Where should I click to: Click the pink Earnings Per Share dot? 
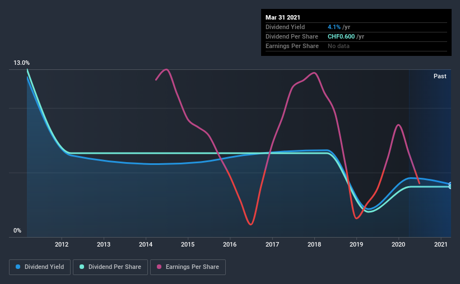[159, 267]
